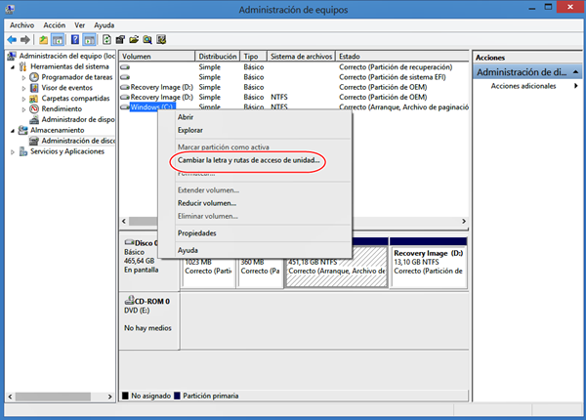Click the Up one level folder icon
Screen dimensions: 586x420
44,40
